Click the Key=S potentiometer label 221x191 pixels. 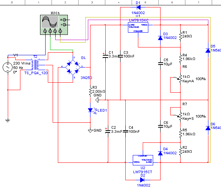[x=188, y=119]
